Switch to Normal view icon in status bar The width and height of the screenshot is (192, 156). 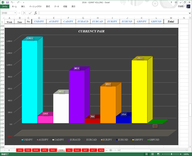tap(146, 154)
